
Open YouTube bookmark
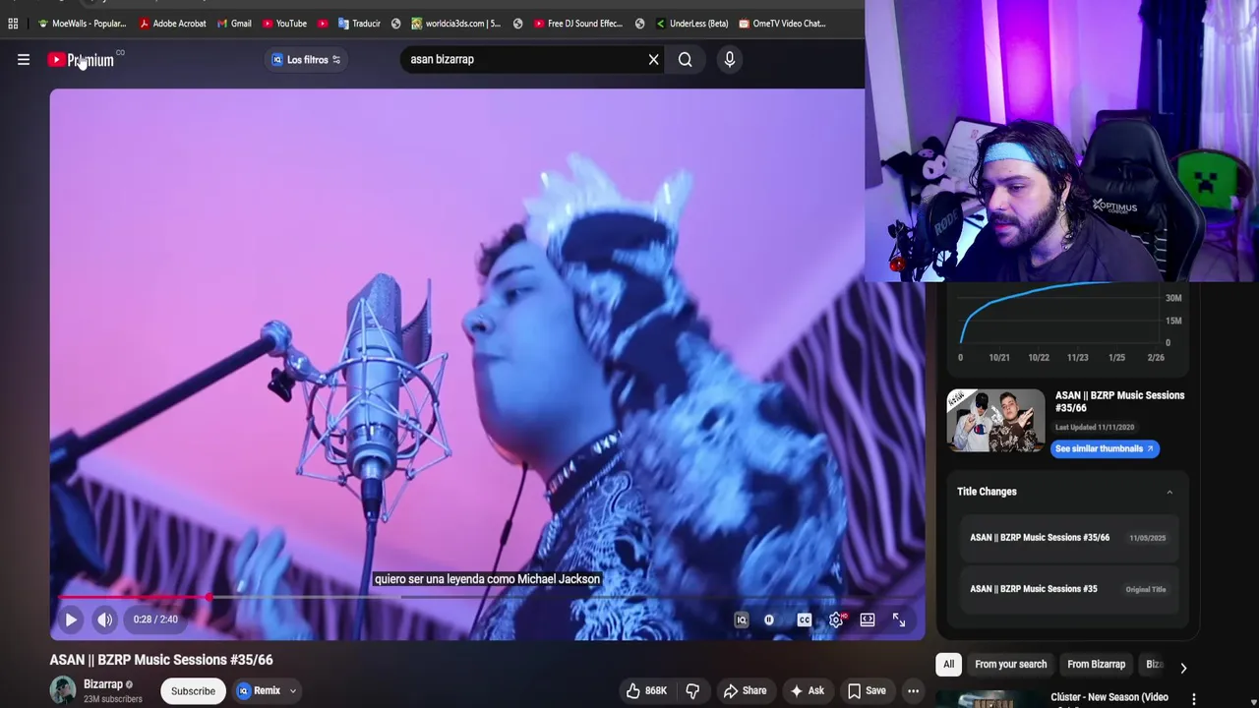tap(284, 24)
